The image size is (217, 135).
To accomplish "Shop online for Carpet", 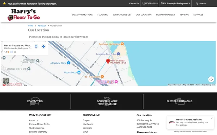I will tap(86, 120).
